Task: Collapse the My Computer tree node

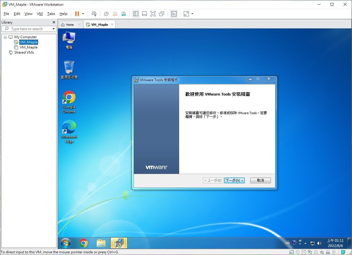Action: [5, 37]
